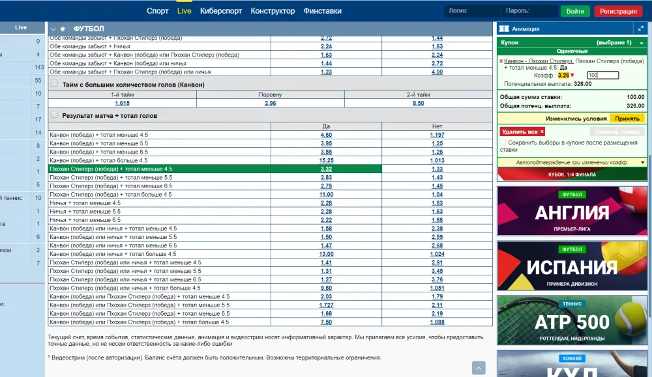Screen dimensions: 652x377
Task: Enable Сохранить выборы в купоне checkbox
Action: [503, 143]
